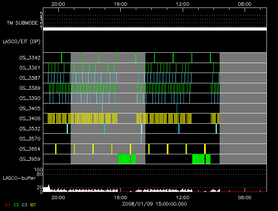Click the white TM SUBMODE level 1 bar
The width and height of the screenshot is (278, 211).
155,29
